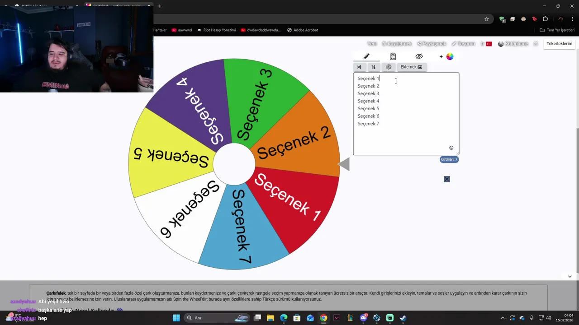Click Yeni in top menu

372,44
